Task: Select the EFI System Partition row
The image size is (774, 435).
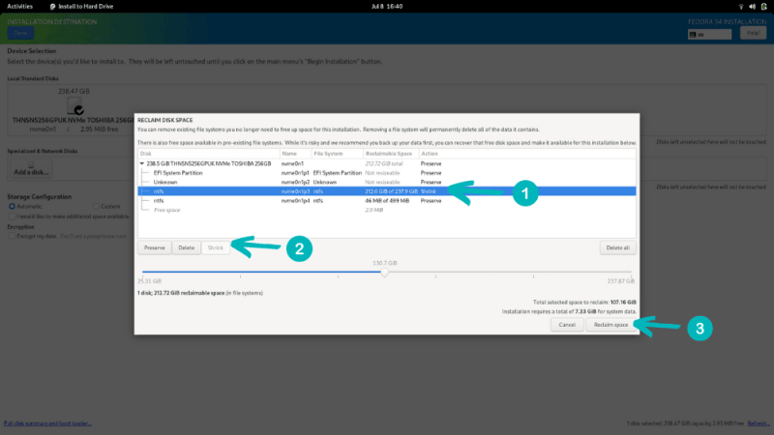Action: click(386, 173)
